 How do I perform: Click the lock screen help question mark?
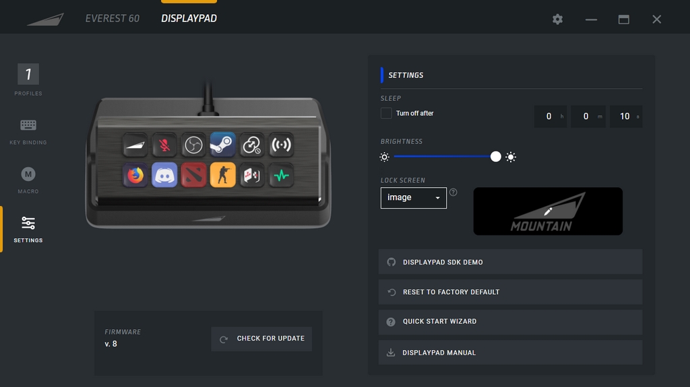[453, 192]
